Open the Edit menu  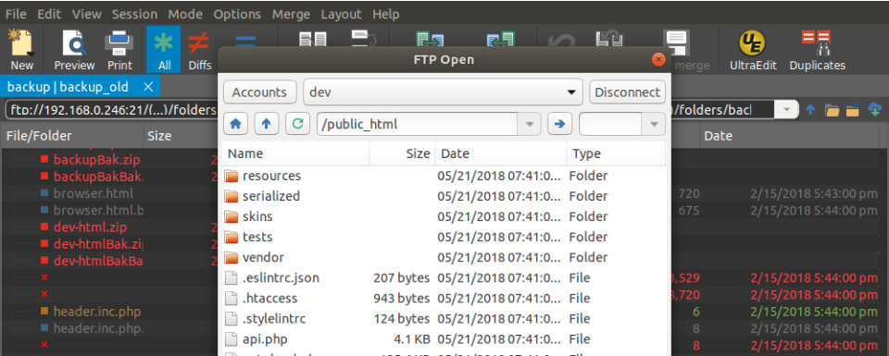(49, 14)
